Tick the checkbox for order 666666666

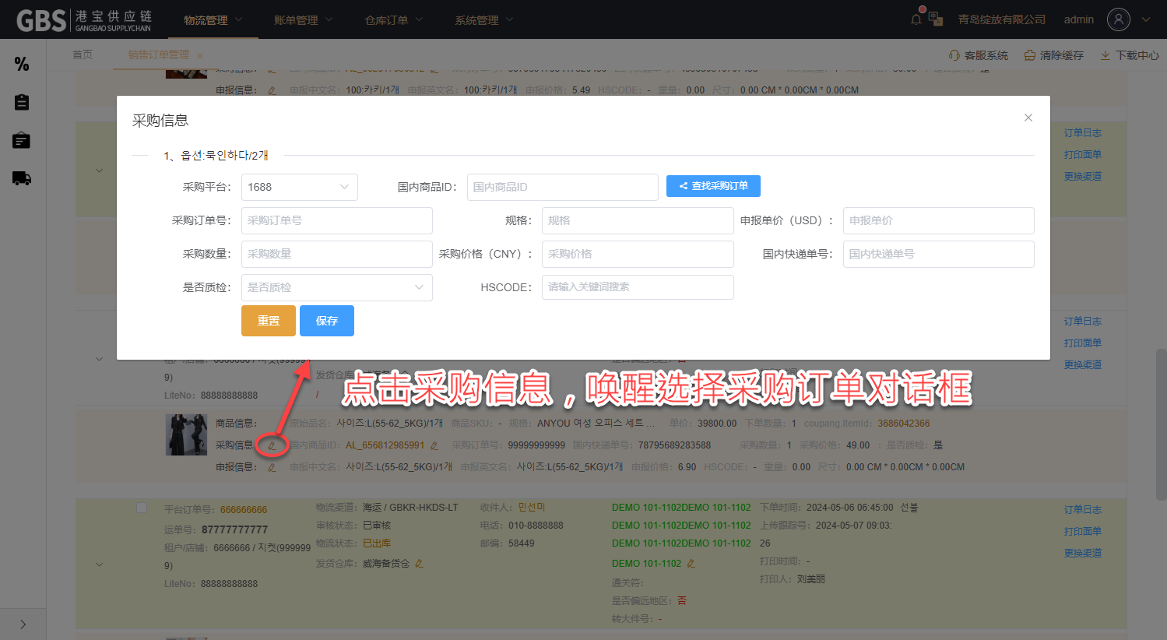(x=142, y=508)
